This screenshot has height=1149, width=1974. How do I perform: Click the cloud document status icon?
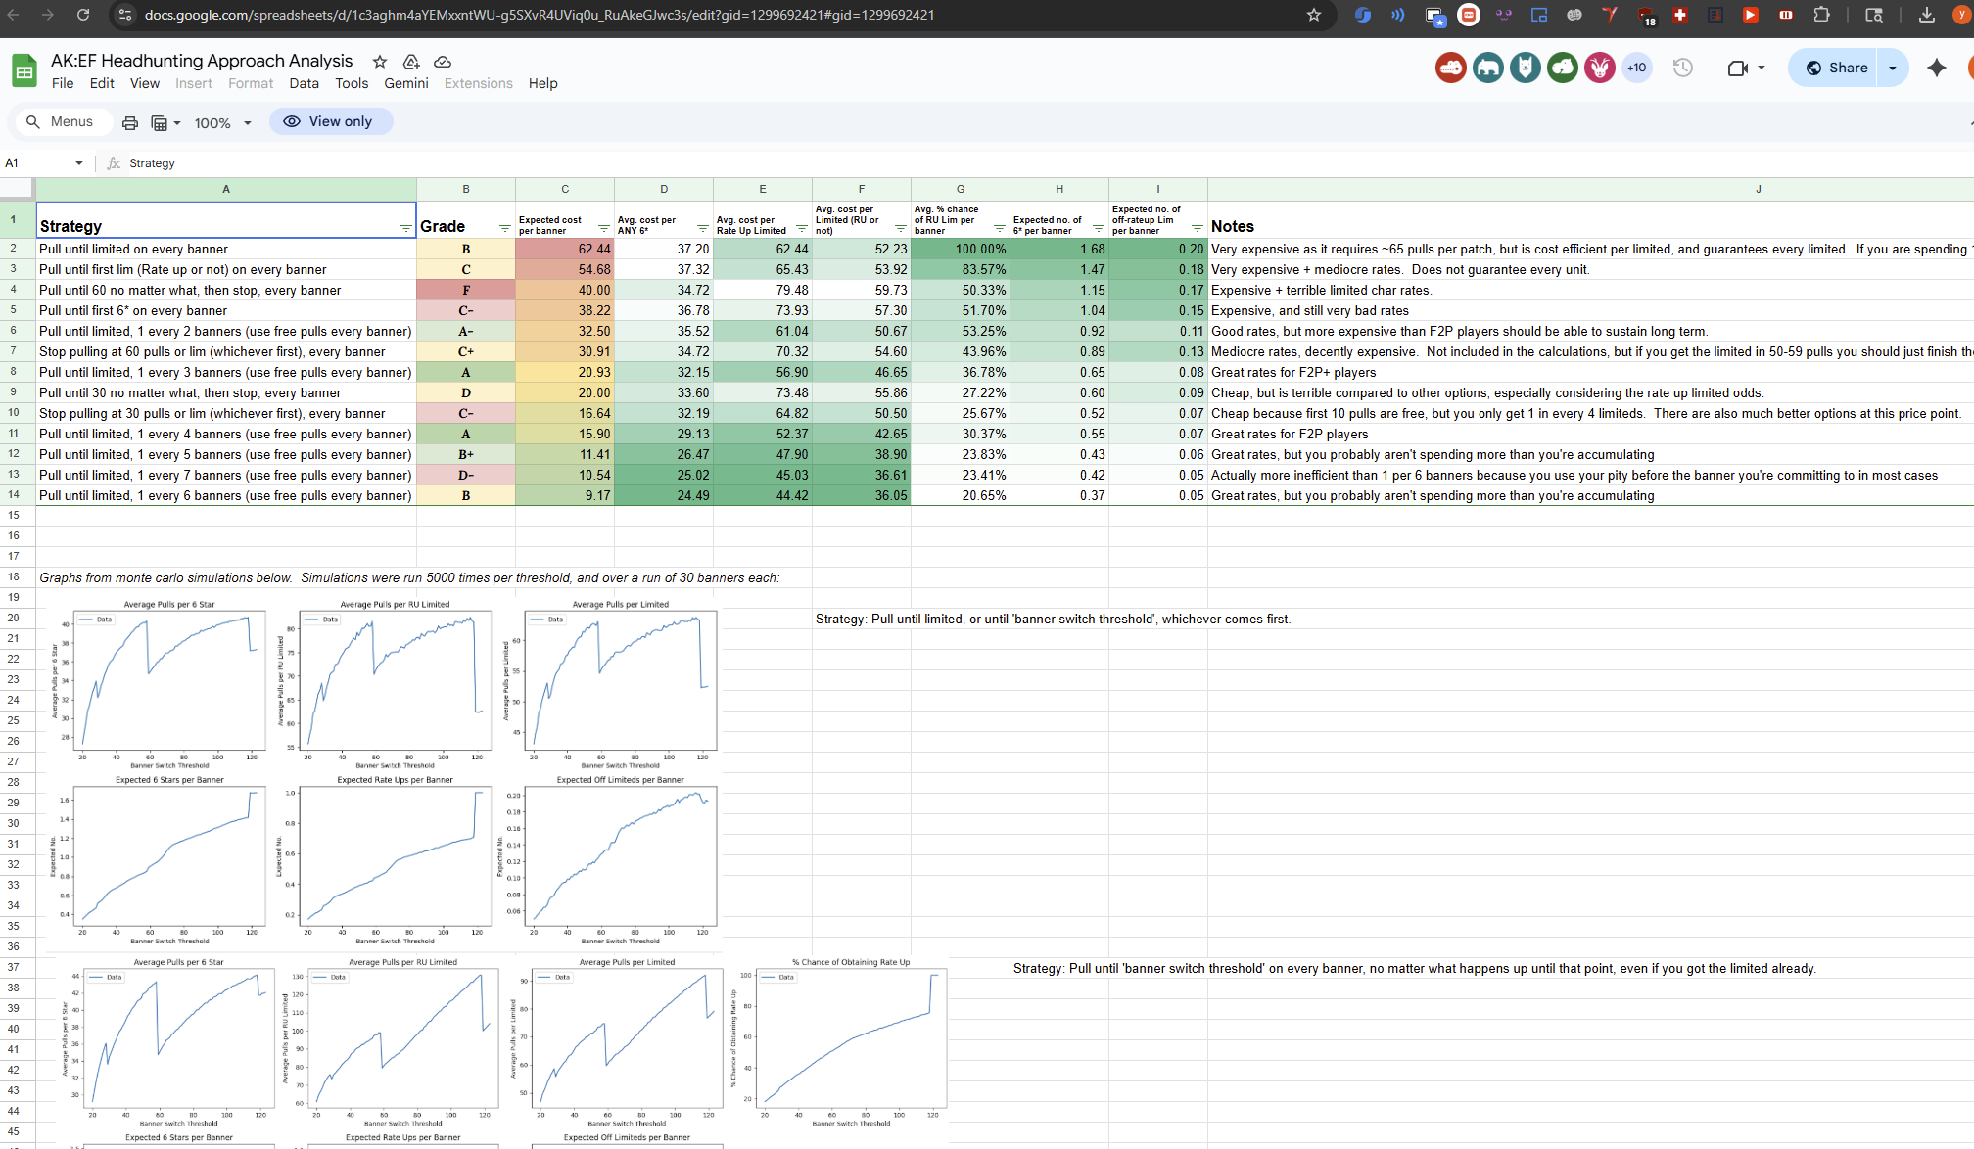pyautogui.click(x=443, y=62)
